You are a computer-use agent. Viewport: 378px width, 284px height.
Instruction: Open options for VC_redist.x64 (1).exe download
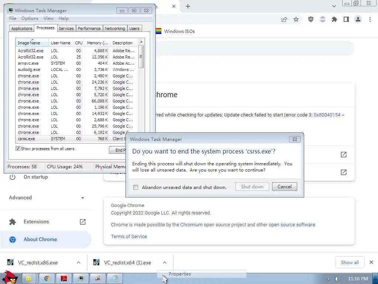point(165,263)
